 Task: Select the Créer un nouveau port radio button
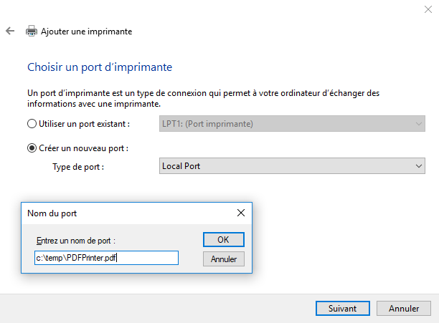[x=32, y=148]
